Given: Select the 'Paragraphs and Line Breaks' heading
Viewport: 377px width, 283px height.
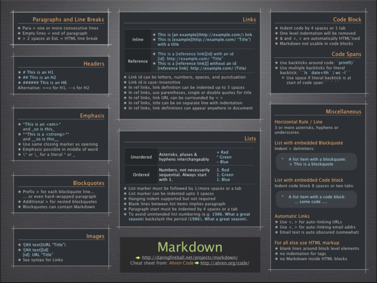Looking at the screenshot, I should 68,19.
